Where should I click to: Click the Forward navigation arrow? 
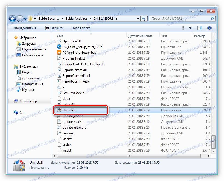pos(20,19)
